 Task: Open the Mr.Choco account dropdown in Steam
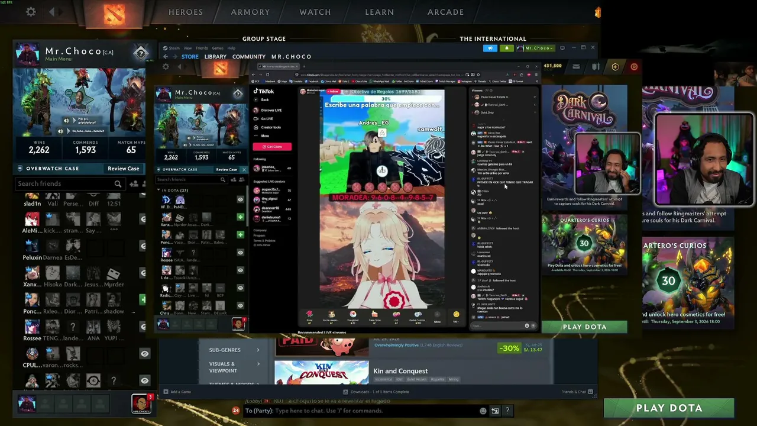click(x=535, y=48)
